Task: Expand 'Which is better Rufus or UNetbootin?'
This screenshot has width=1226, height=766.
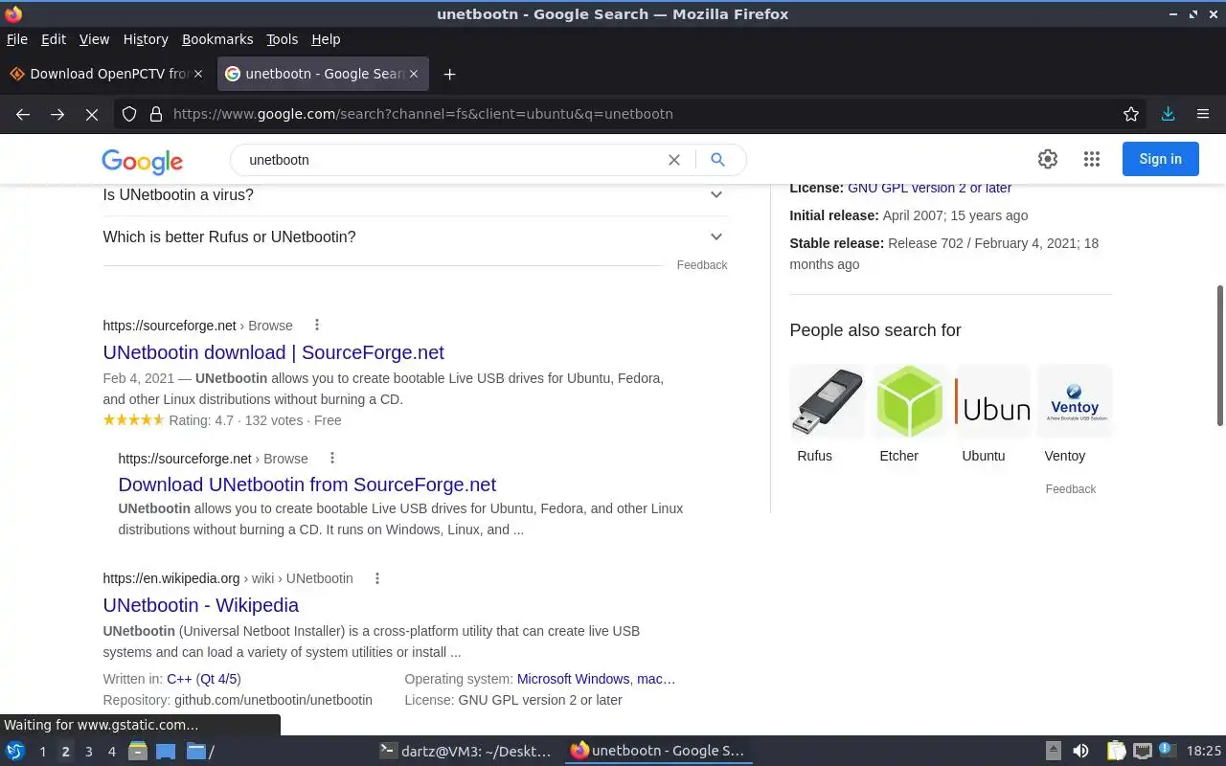Action: [x=414, y=237]
